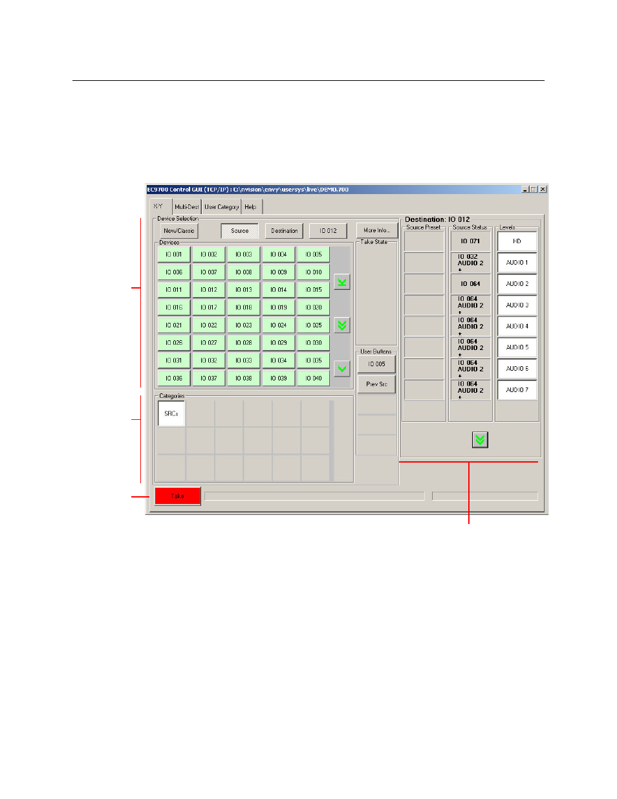The image size is (617, 799).
Task: Select device IO 028
Action: tap(243, 343)
